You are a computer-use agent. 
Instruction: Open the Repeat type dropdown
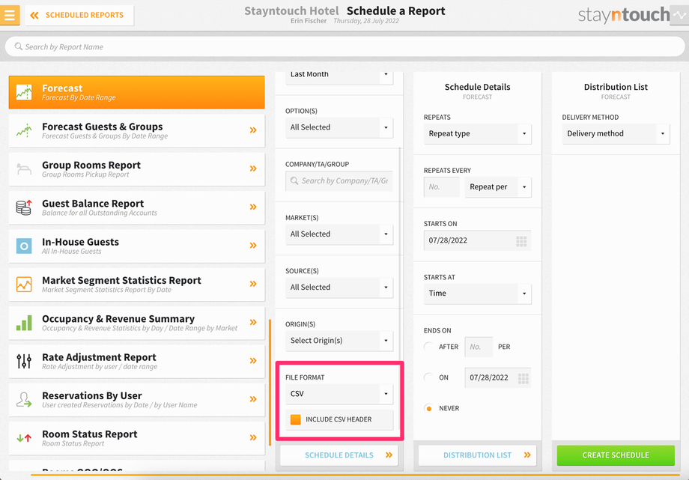(478, 133)
